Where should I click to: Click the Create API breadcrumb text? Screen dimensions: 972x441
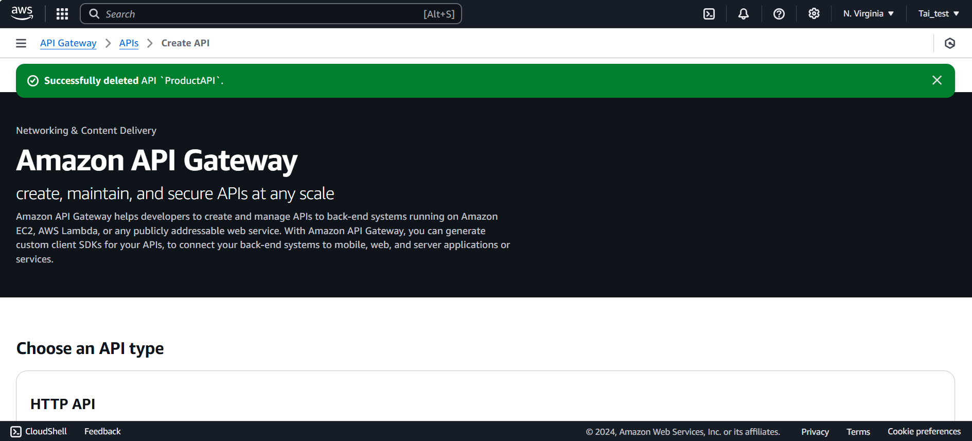(x=185, y=43)
